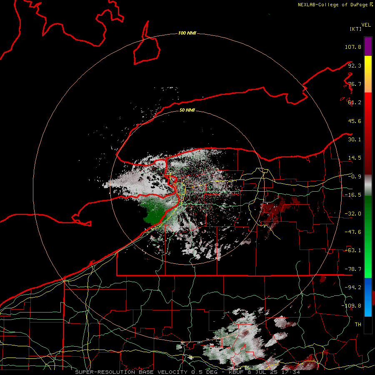Click the -94.2 velocity scale value

[353, 287]
